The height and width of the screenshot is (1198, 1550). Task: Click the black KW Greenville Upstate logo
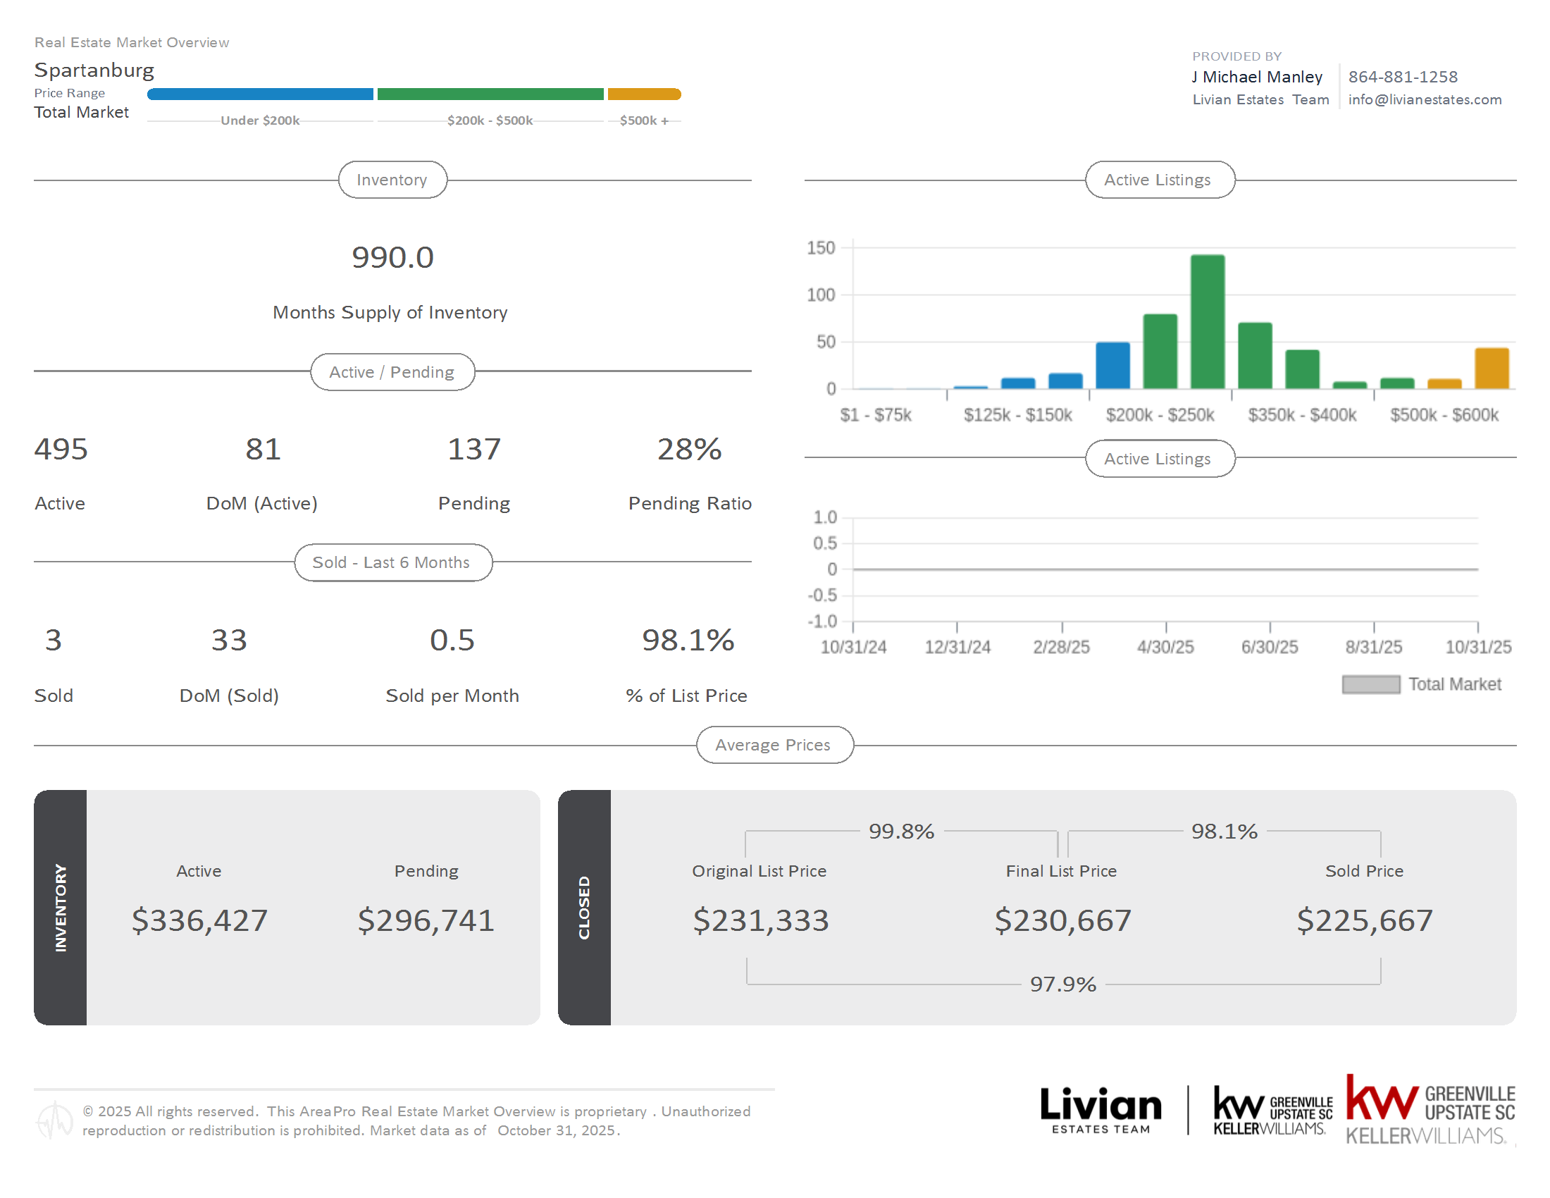click(x=1272, y=1110)
